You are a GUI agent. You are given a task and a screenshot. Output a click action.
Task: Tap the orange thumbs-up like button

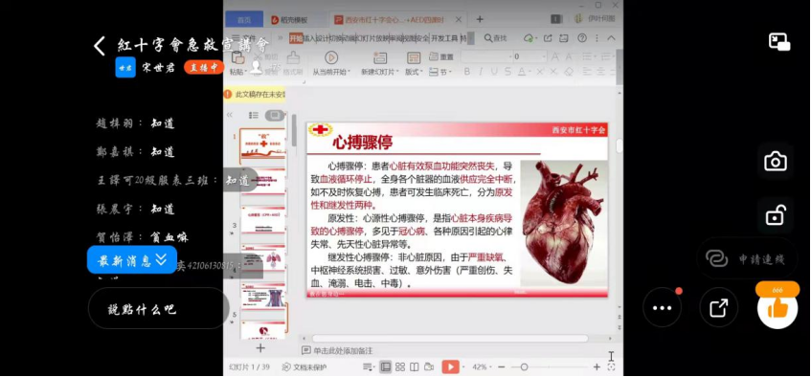click(x=777, y=309)
